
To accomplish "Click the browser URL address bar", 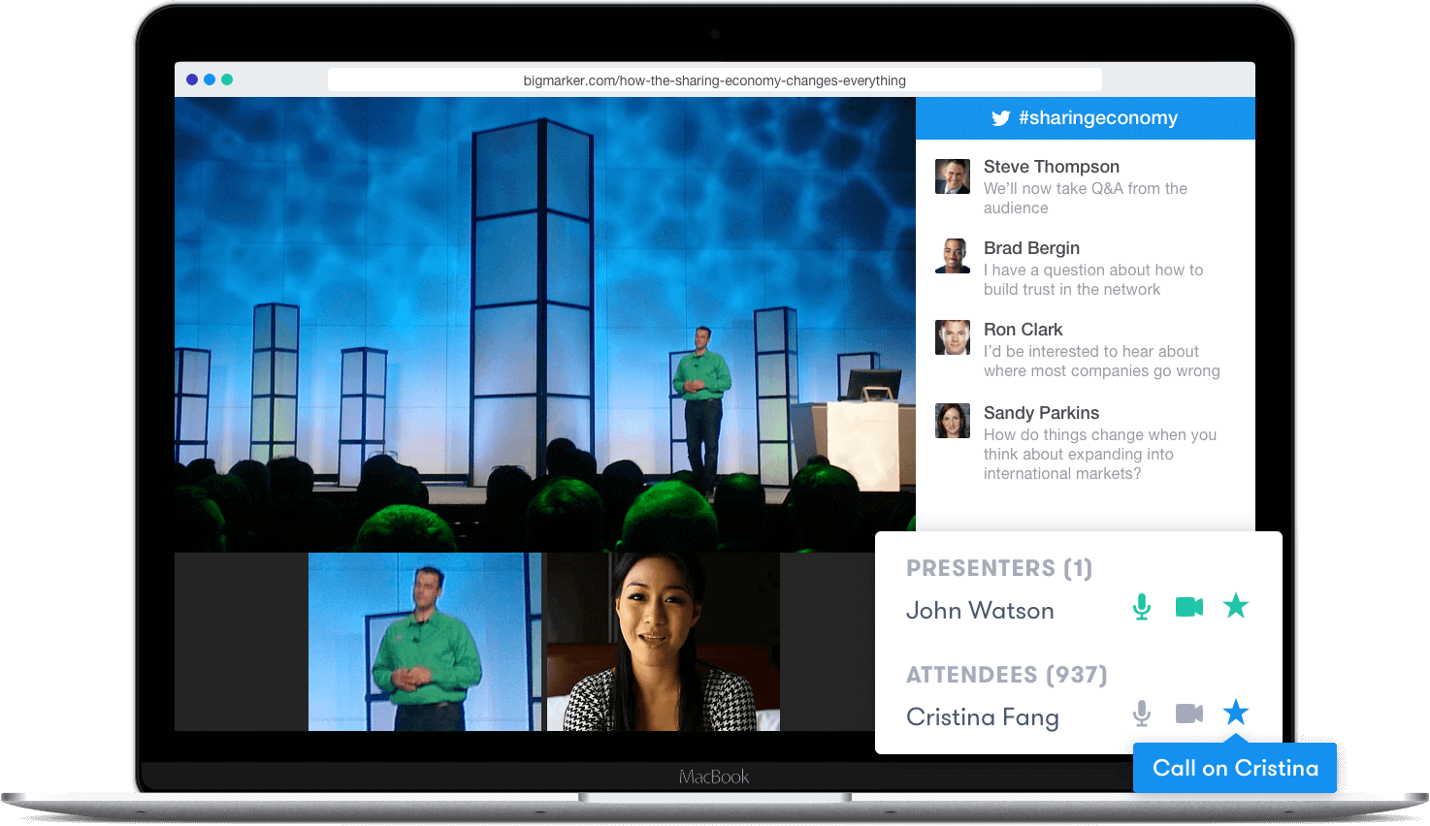I will tap(715, 80).
